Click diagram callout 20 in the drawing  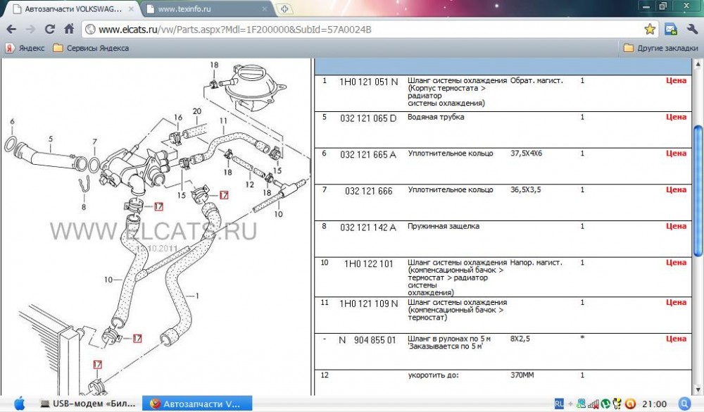pos(196,111)
